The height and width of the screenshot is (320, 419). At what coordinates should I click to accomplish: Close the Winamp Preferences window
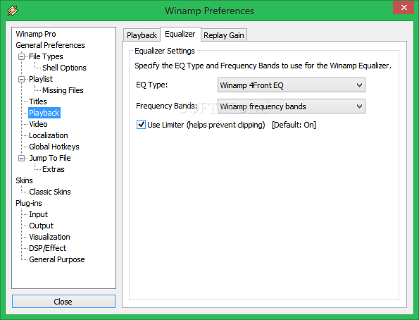[404, 8]
